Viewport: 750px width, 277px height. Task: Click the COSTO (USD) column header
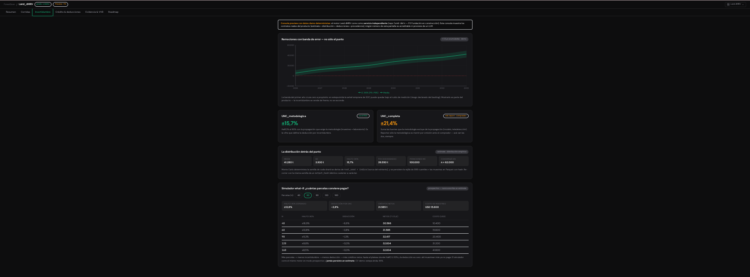[x=439, y=216]
